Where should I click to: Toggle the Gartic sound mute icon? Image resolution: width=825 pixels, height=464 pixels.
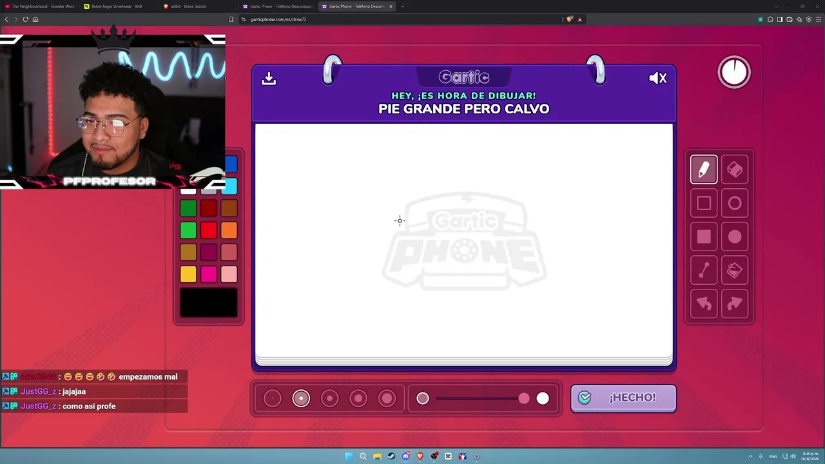coord(658,78)
